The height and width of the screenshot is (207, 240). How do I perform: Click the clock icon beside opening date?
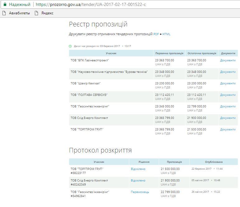[70, 46]
